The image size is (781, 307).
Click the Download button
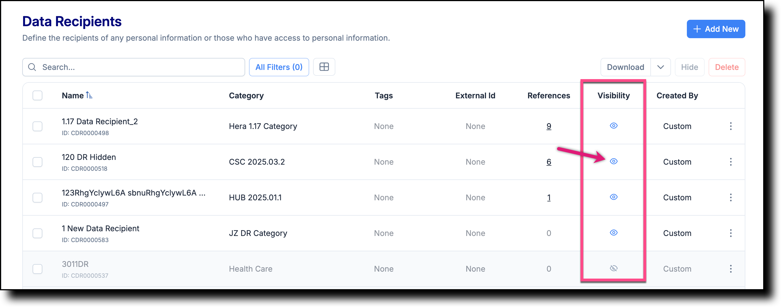[x=625, y=67]
